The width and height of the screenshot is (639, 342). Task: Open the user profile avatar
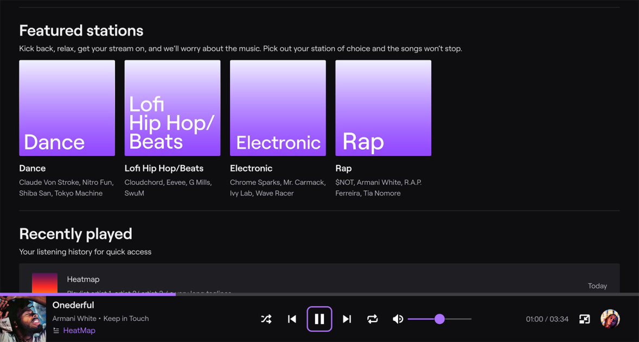point(610,319)
